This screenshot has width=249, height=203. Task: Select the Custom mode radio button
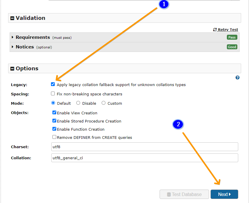[103, 103]
